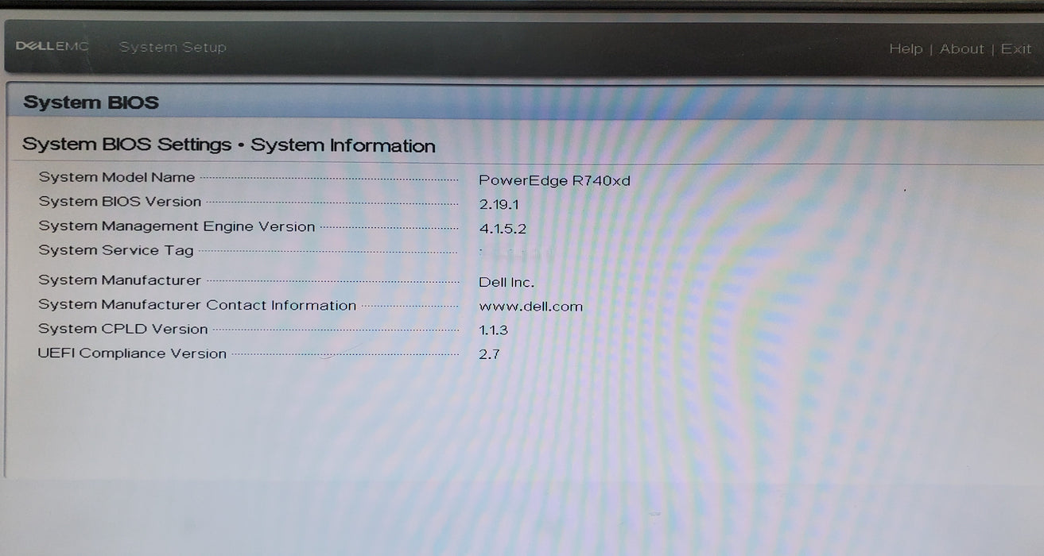Select the System Manufacturer field
Viewport: 1044px width, 556px height.
[x=119, y=280]
